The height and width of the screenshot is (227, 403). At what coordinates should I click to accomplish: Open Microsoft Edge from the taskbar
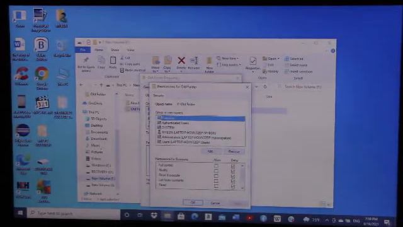click(195, 217)
